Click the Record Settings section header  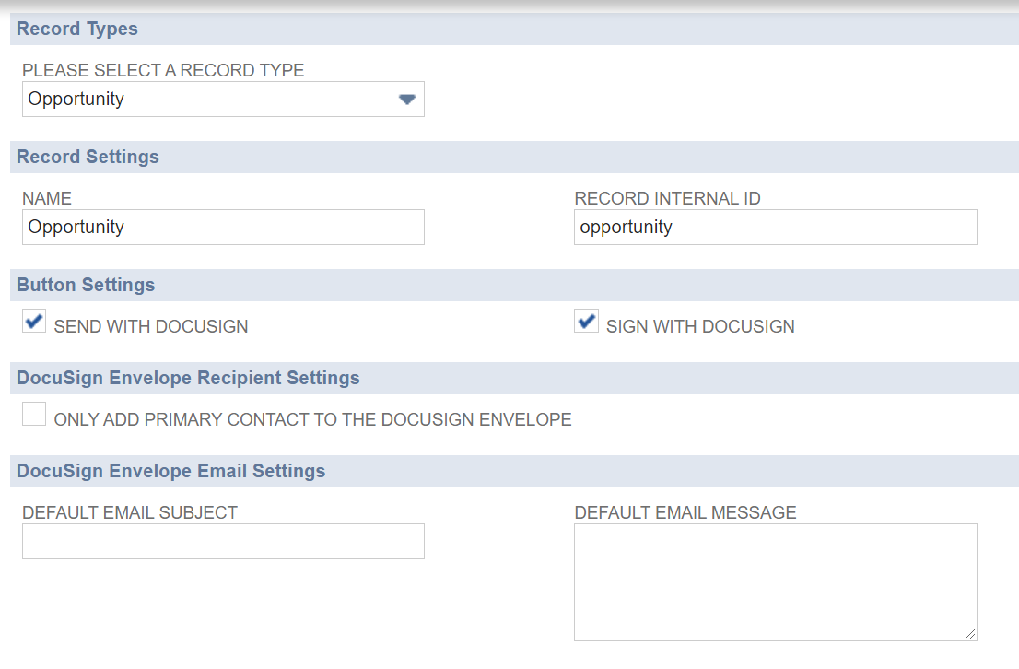pyautogui.click(x=88, y=157)
